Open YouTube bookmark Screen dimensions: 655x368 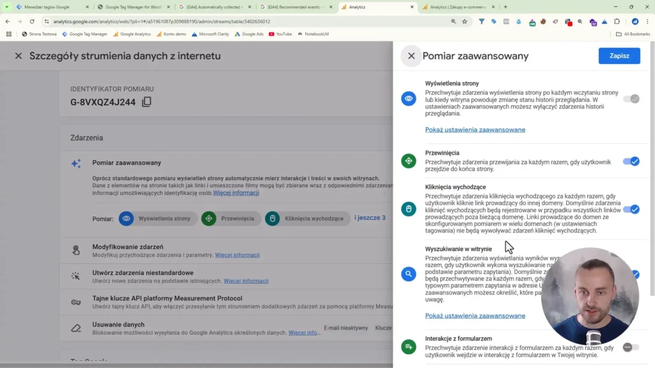[280, 34]
